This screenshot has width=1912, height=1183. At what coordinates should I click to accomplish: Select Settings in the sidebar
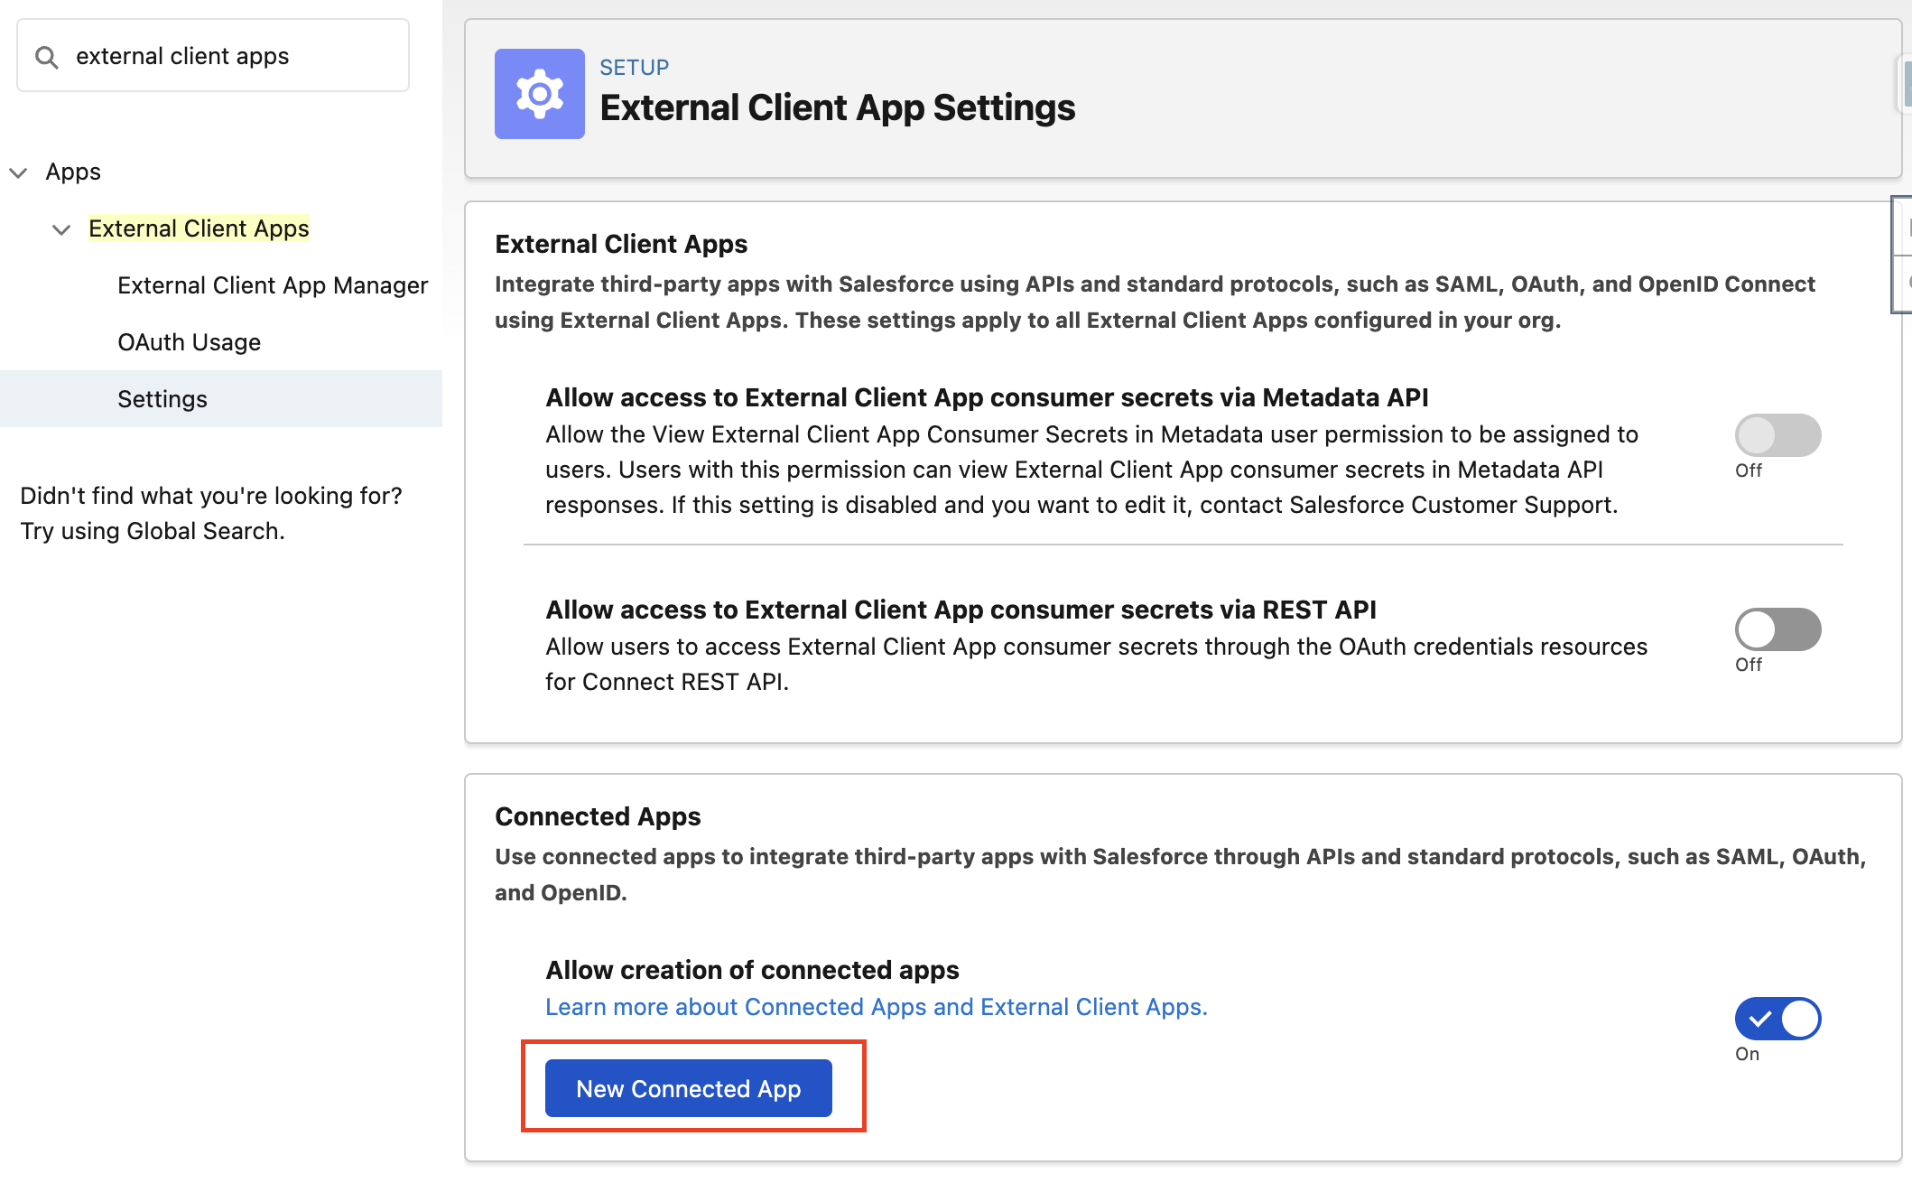162,399
